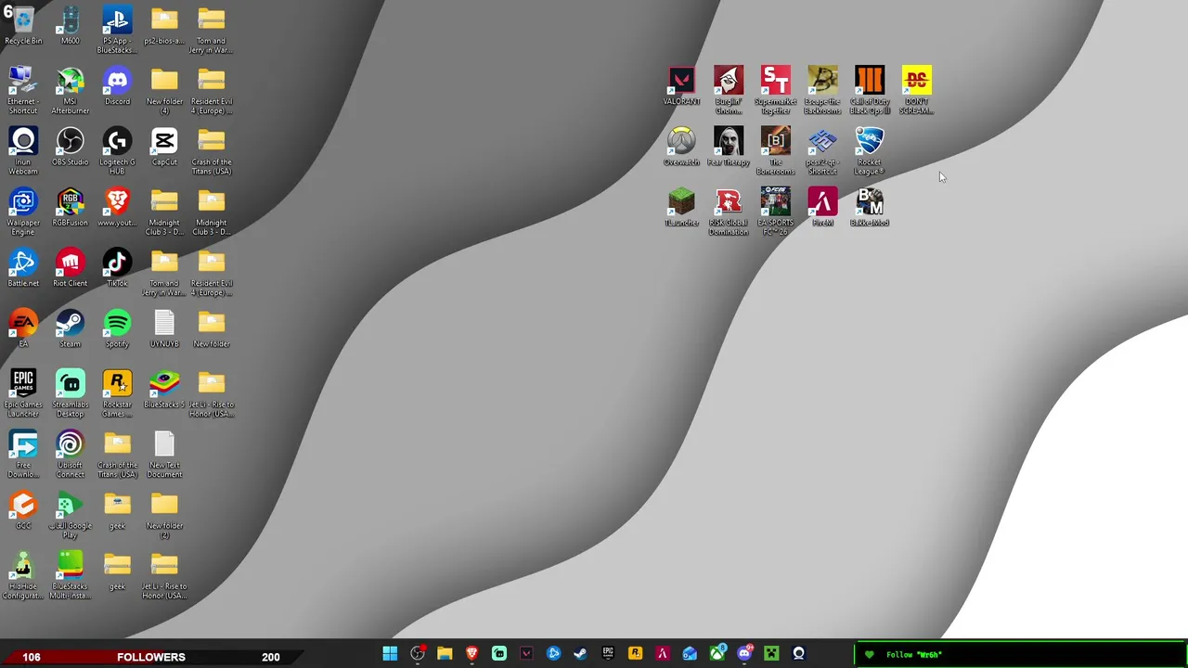Viewport: 1188px width, 668px height.
Task: Open Riot Client desktop shortcut
Action: (x=71, y=267)
